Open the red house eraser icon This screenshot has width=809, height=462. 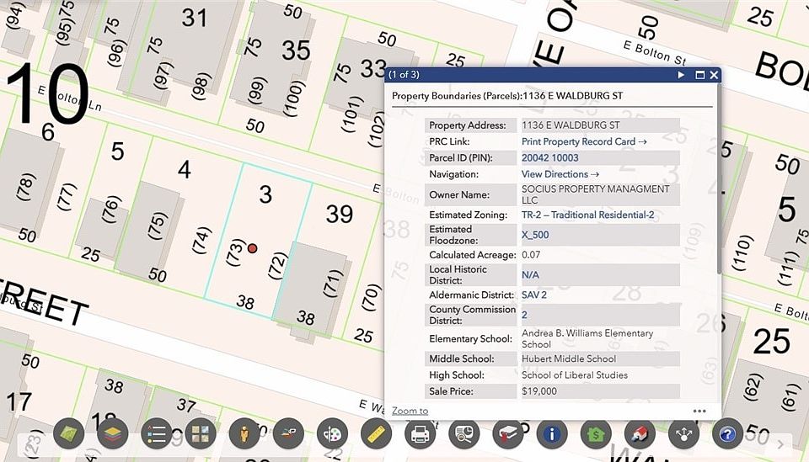(640, 433)
